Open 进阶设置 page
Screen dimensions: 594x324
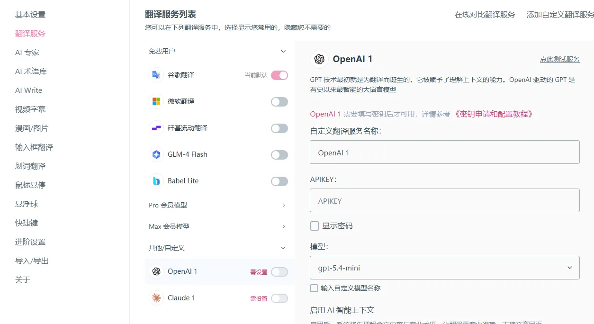(x=30, y=242)
